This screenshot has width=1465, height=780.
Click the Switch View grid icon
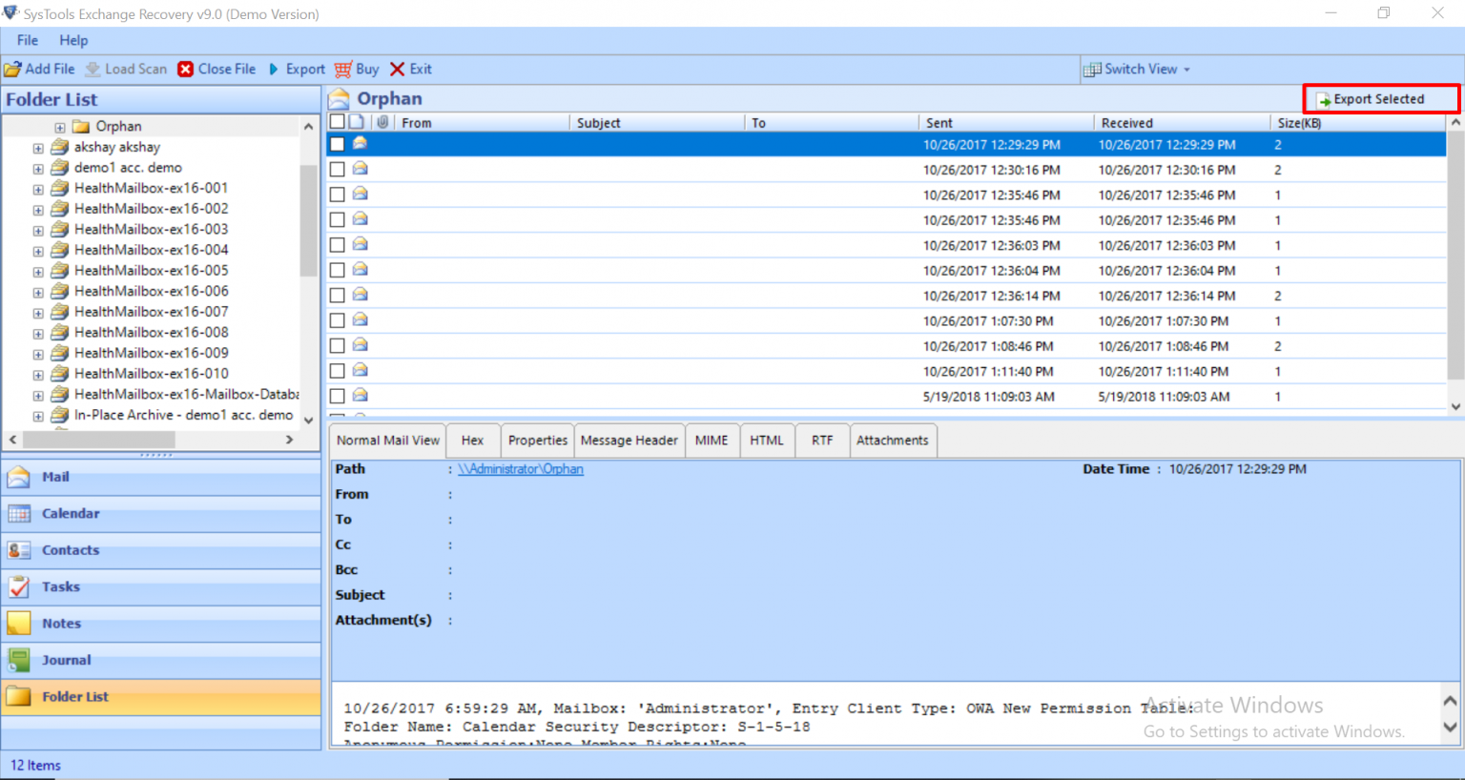click(1092, 70)
